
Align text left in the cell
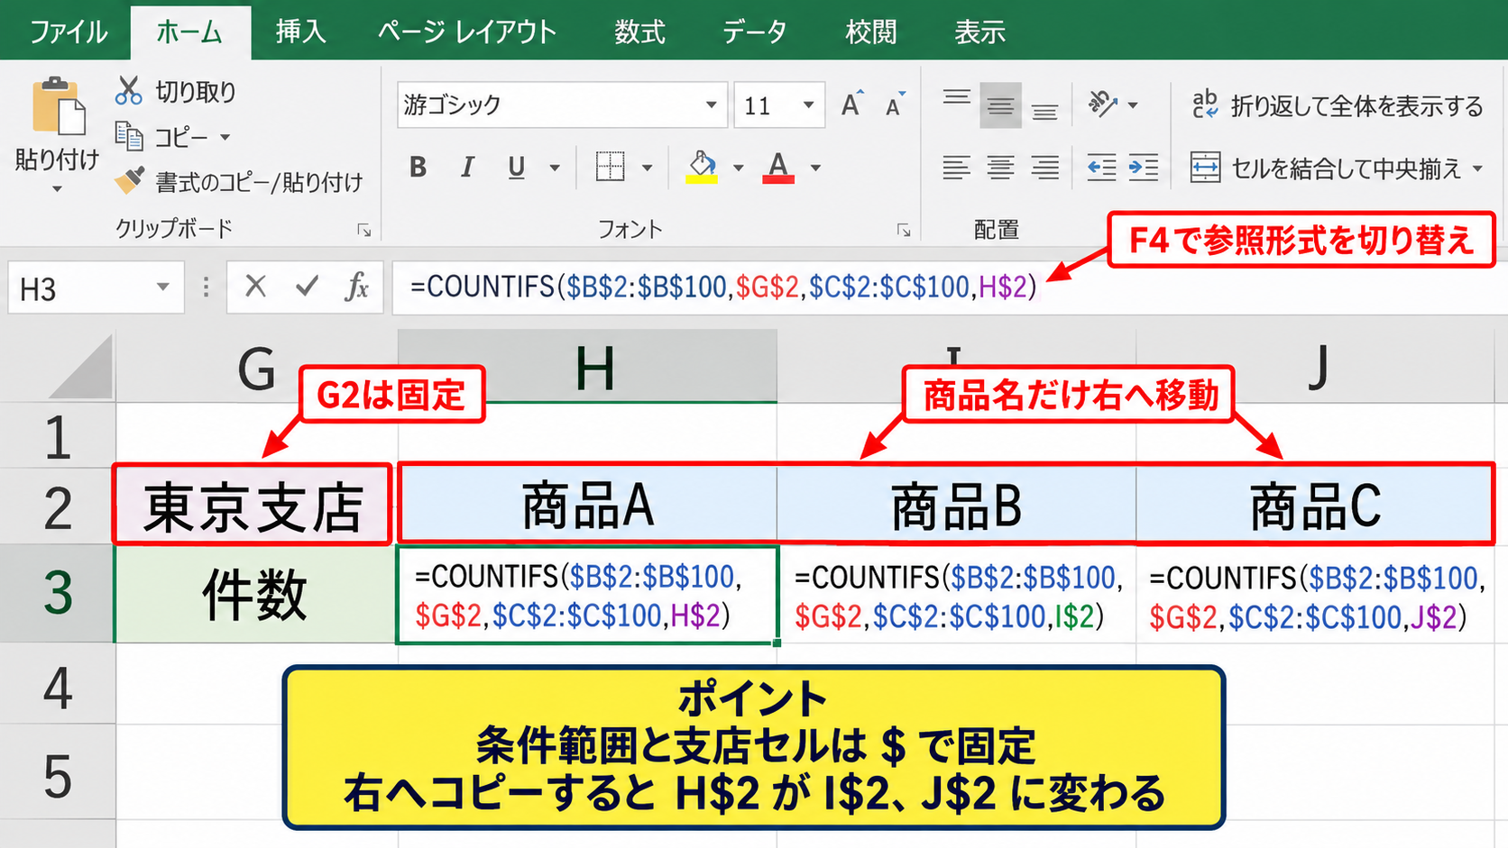point(956,167)
